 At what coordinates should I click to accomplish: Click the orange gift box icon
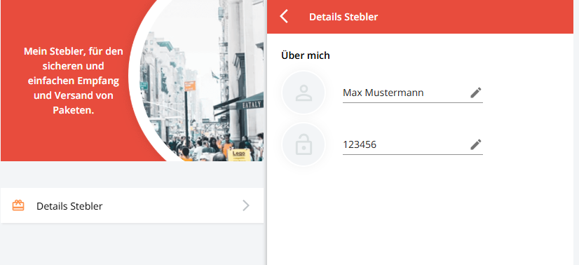click(x=18, y=205)
